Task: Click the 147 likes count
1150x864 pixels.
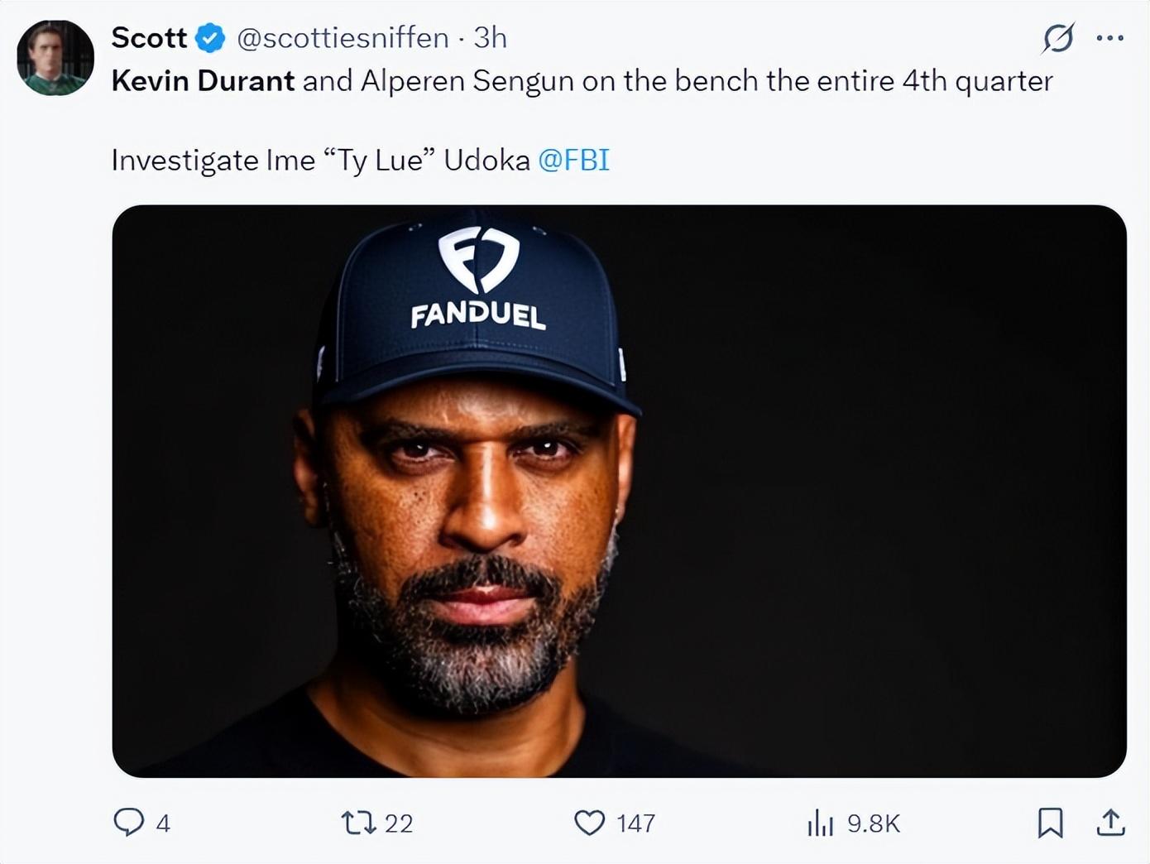Action: point(635,823)
